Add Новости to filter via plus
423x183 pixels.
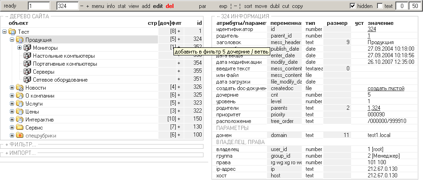tap(179, 87)
